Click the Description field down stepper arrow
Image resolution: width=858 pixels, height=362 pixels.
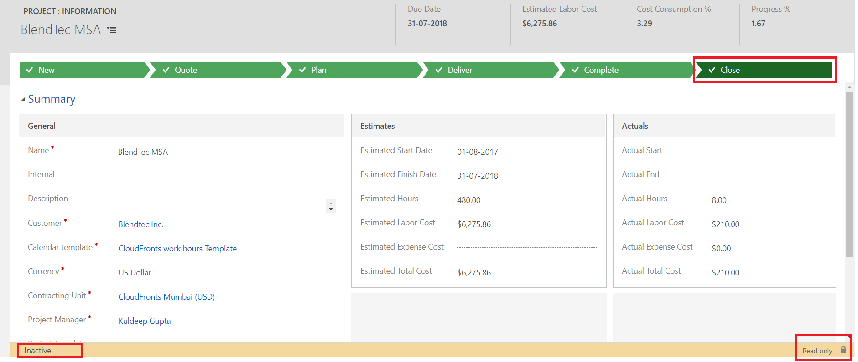[331, 209]
